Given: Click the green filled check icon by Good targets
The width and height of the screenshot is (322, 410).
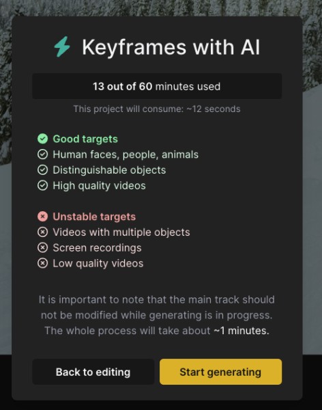Looking at the screenshot, I should point(42,139).
